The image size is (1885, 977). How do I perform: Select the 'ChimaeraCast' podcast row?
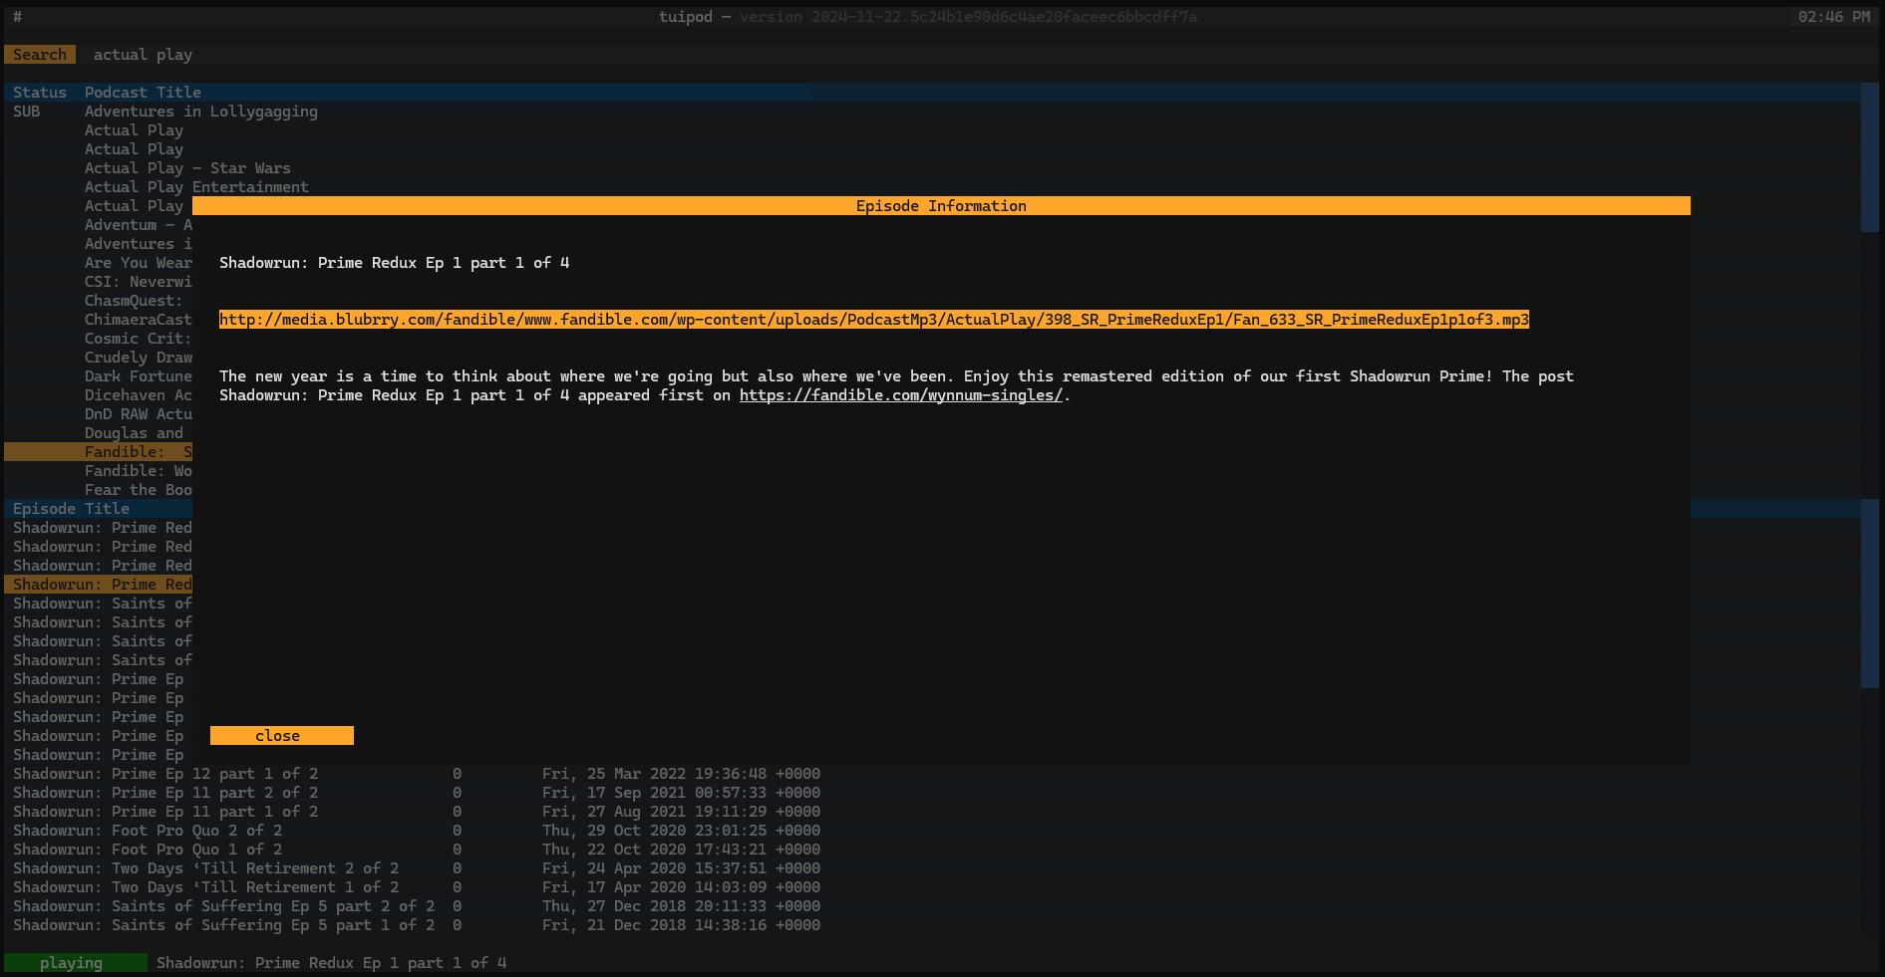138,320
